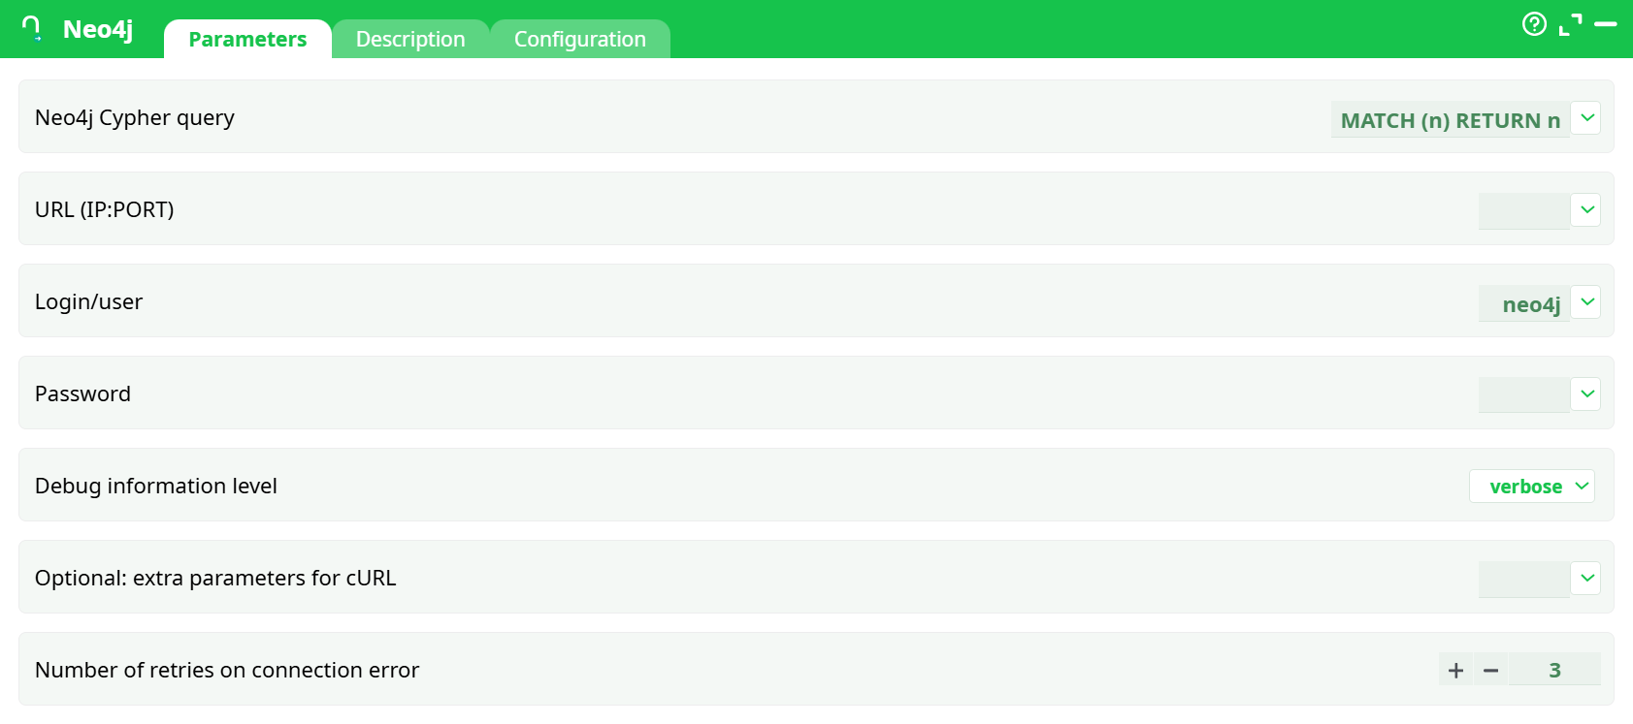
Task: Expand the Login/user dropdown arrow
Action: click(x=1586, y=302)
